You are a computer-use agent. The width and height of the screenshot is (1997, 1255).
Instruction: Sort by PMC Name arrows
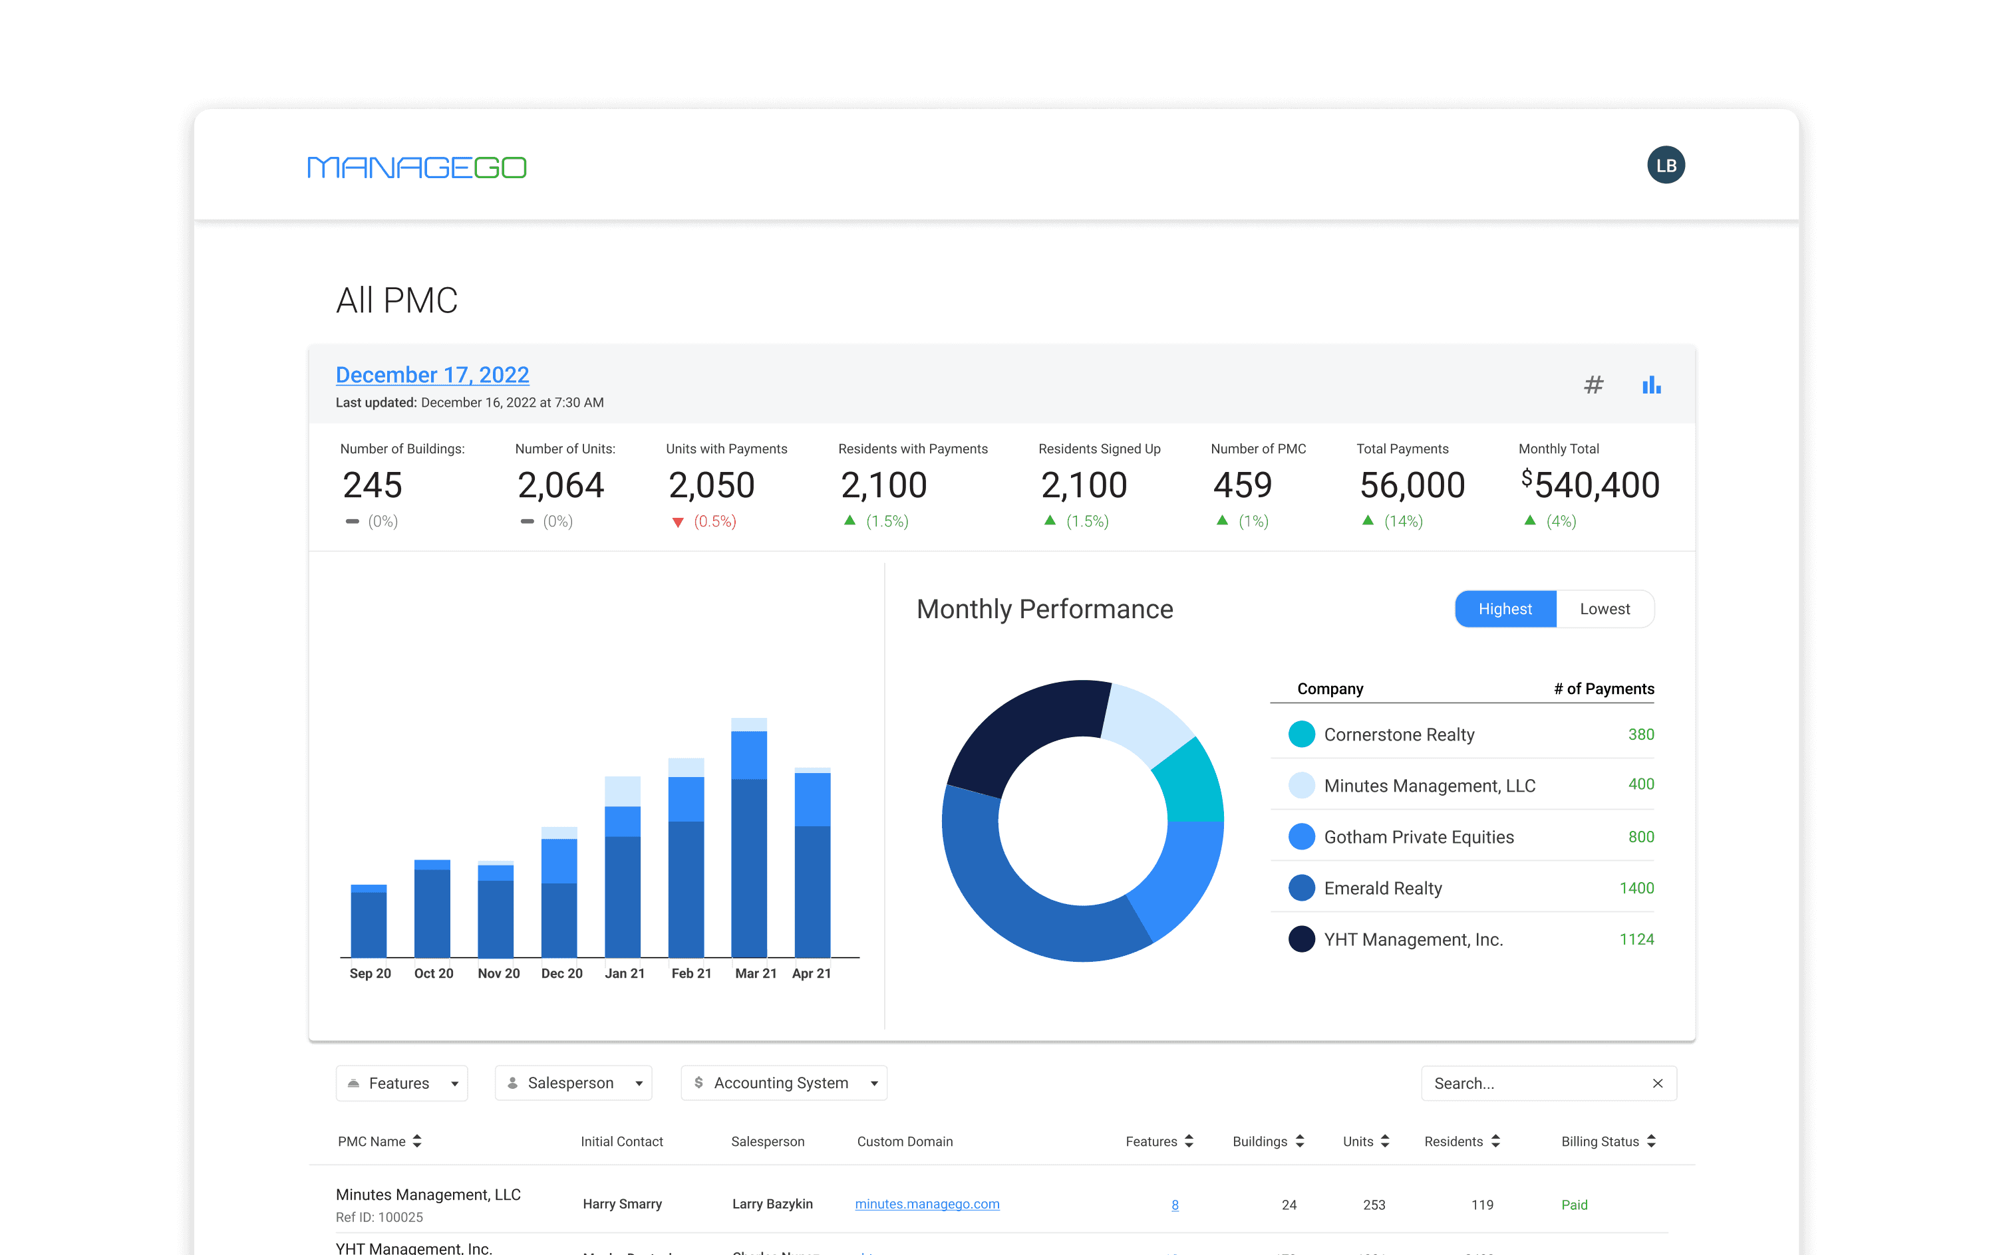pos(417,1141)
